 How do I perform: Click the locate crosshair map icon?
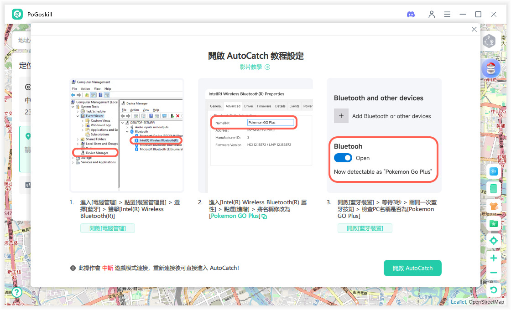pyautogui.click(x=493, y=241)
